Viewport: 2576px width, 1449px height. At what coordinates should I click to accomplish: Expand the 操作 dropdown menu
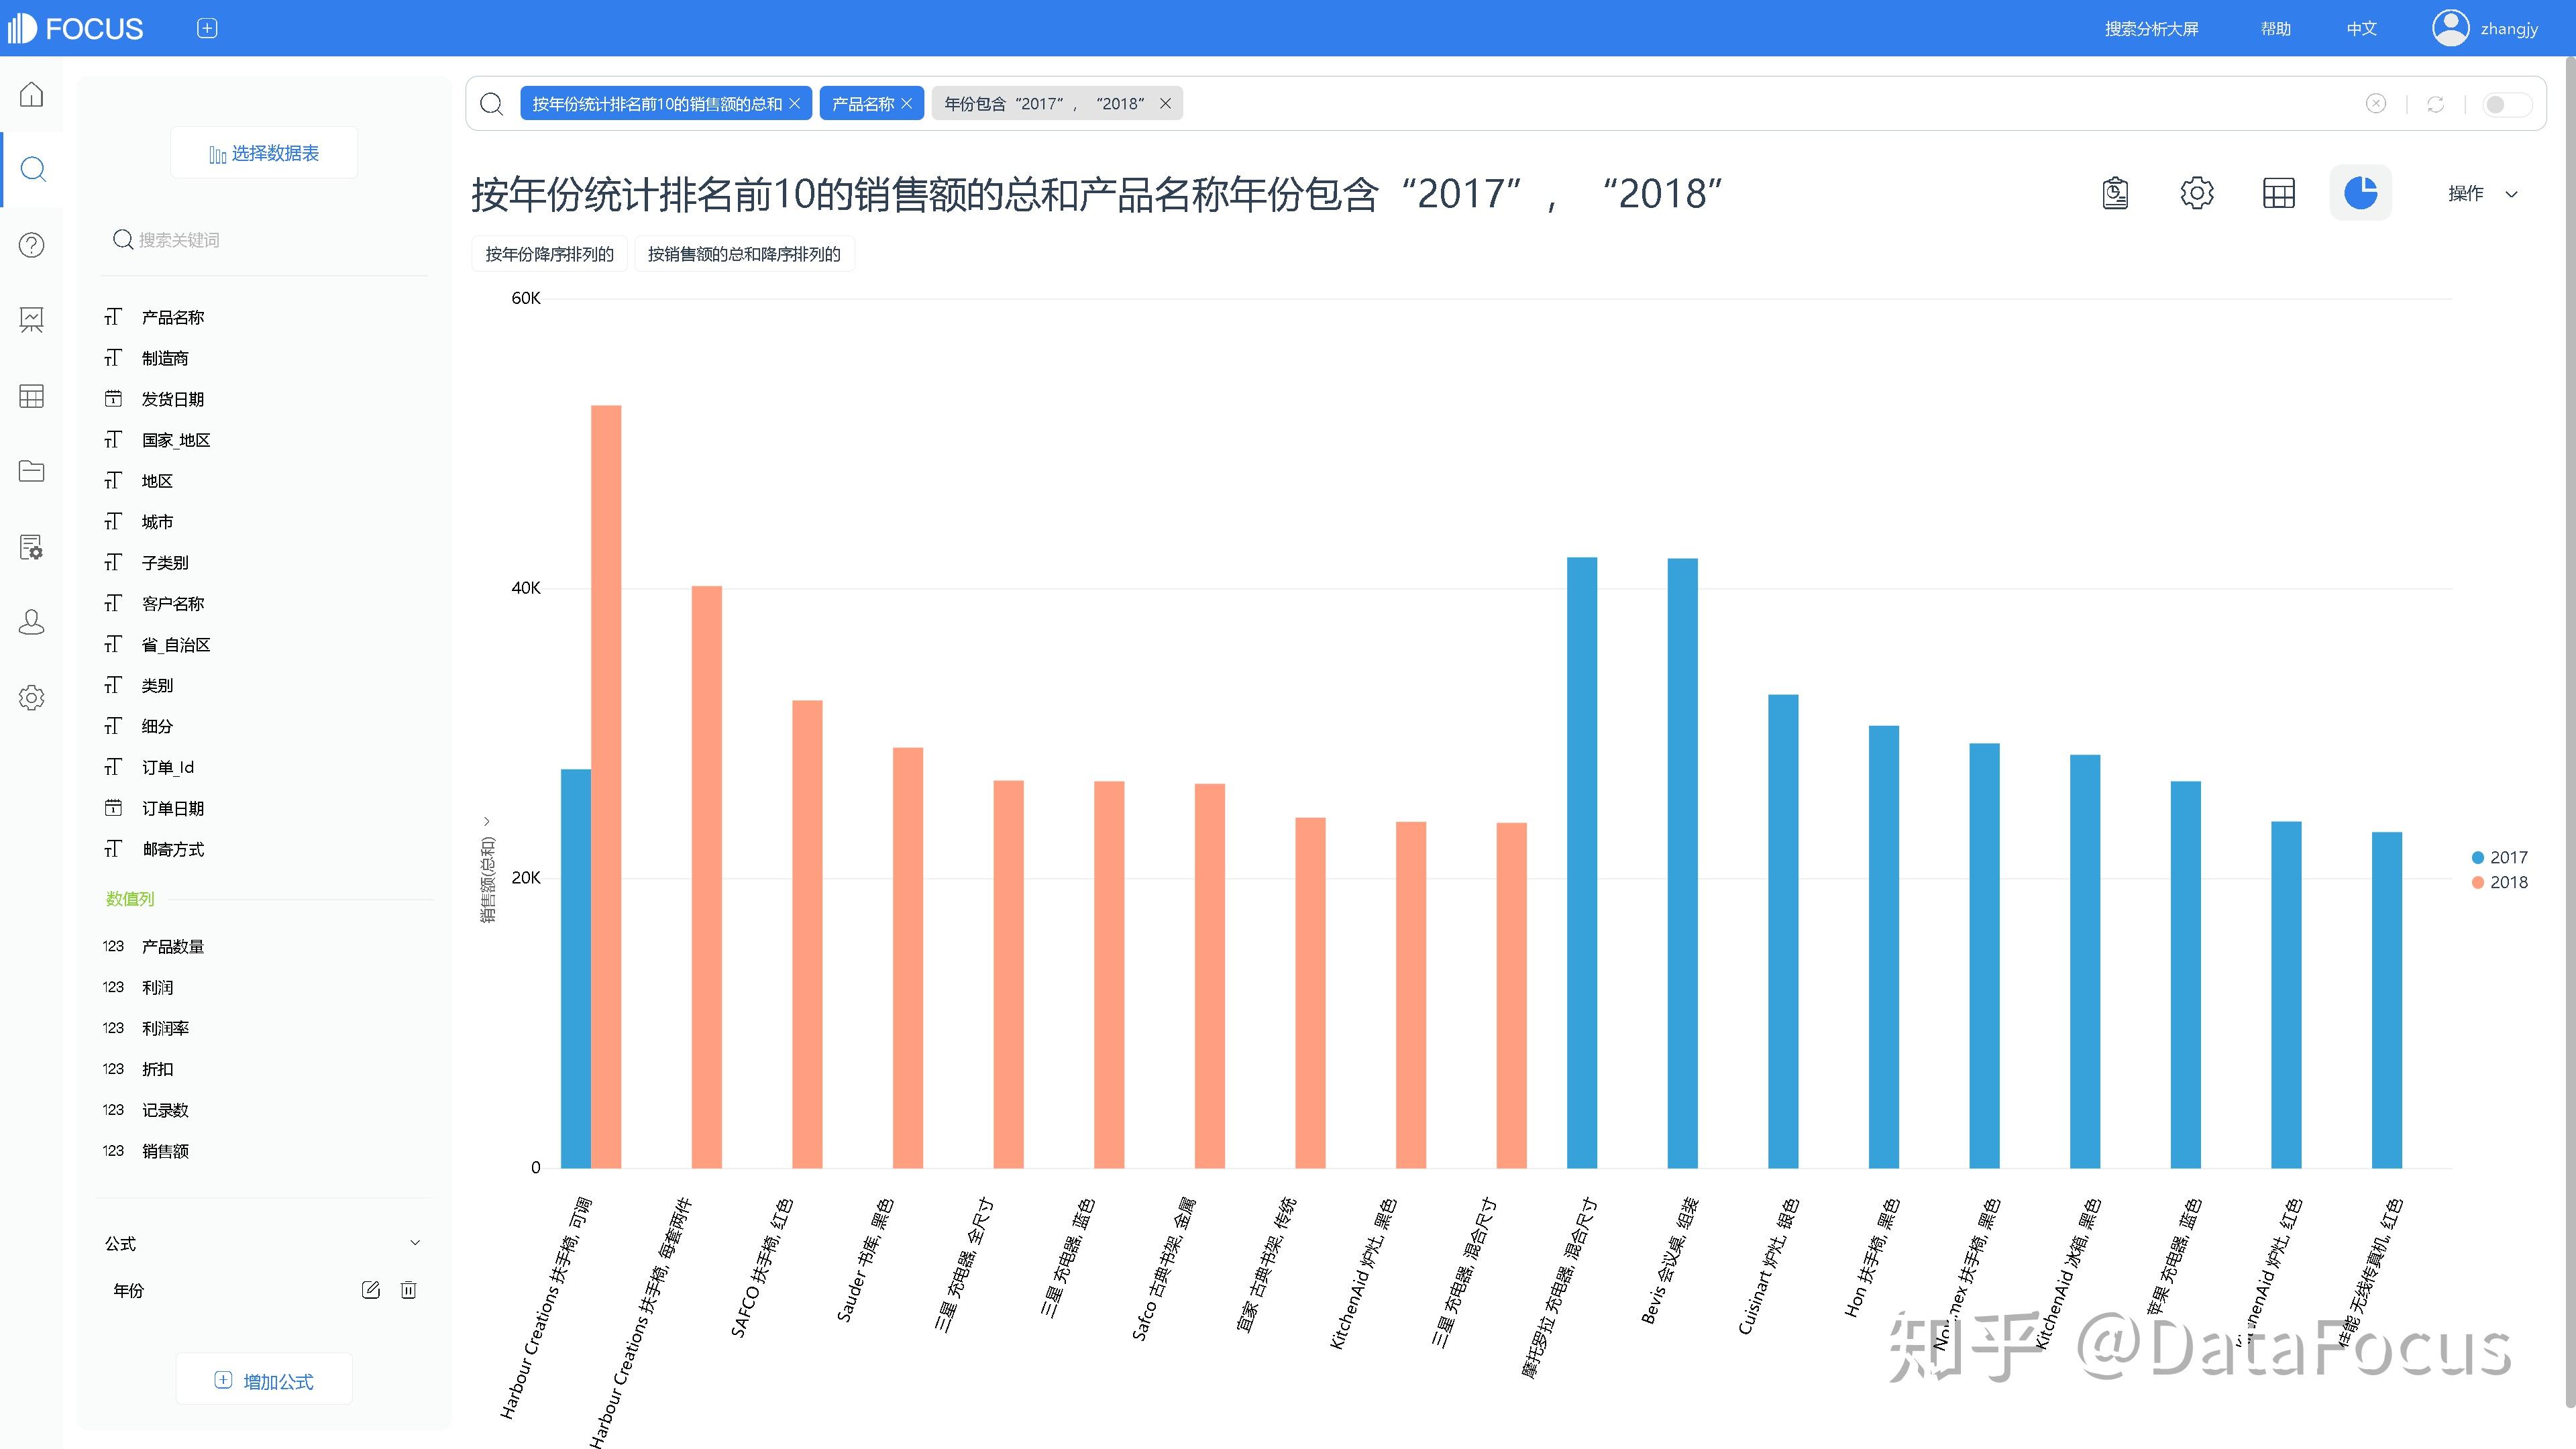(x=2483, y=193)
